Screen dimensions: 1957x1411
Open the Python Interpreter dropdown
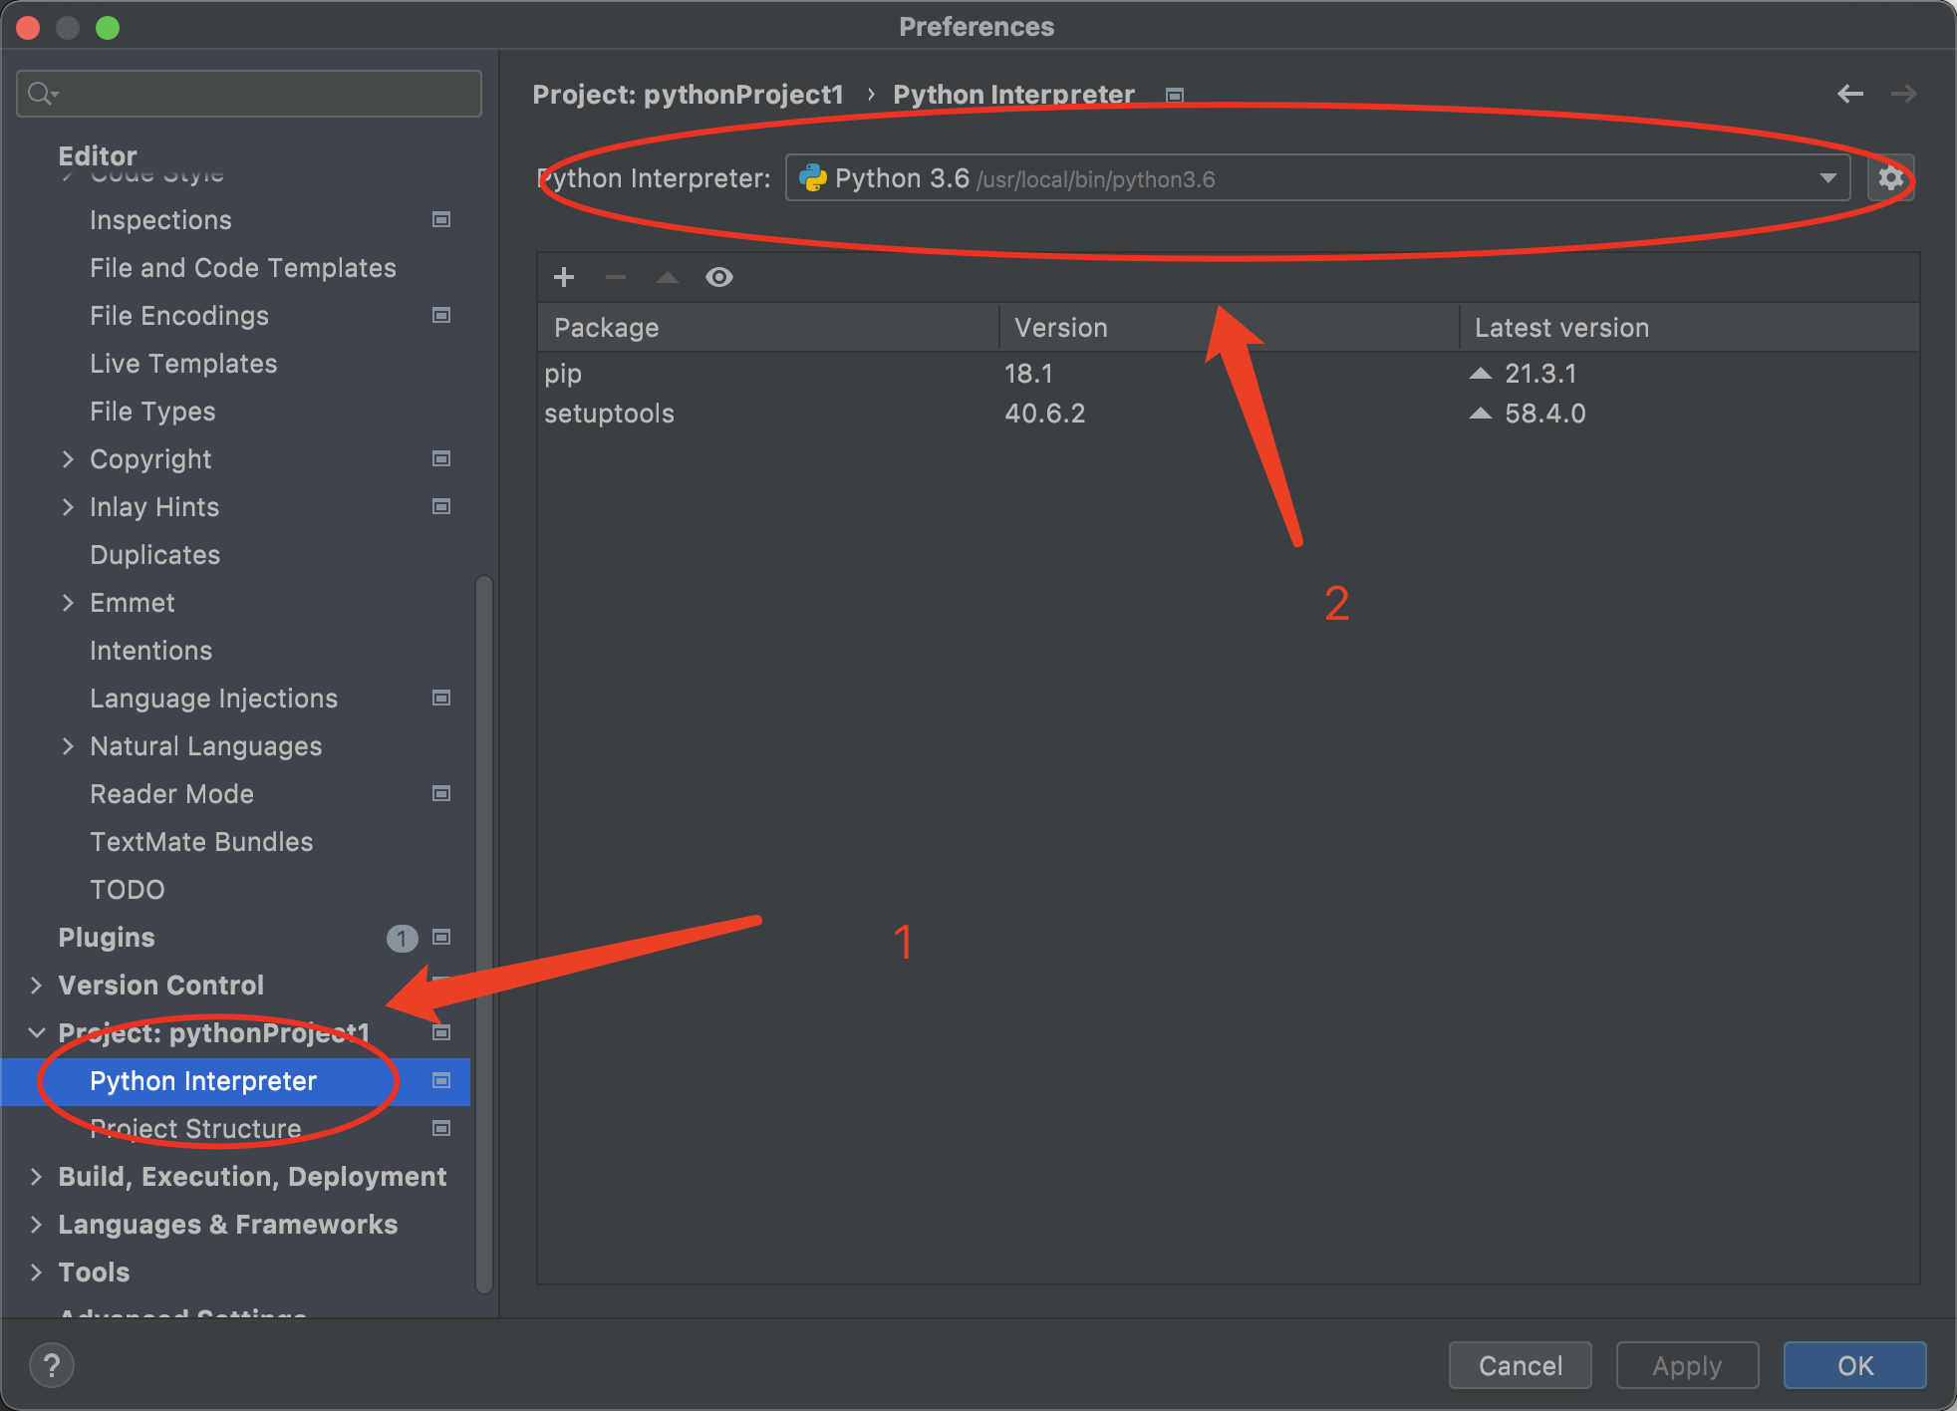click(x=1826, y=178)
